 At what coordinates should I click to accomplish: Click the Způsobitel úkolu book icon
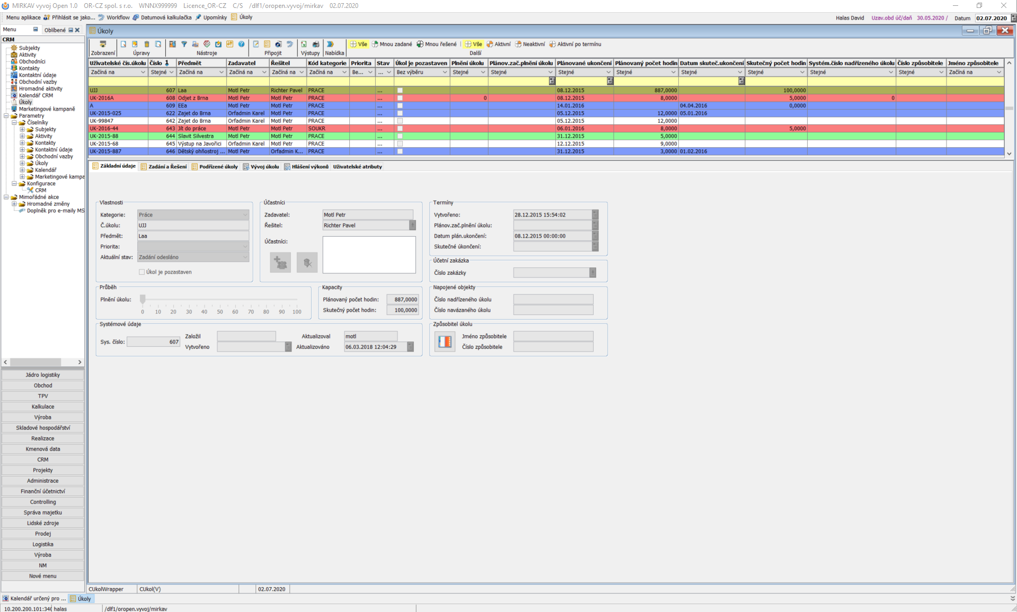tap(445, 341)
